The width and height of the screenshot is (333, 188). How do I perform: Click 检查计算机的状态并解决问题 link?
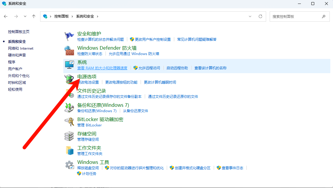tap(100, 39)
